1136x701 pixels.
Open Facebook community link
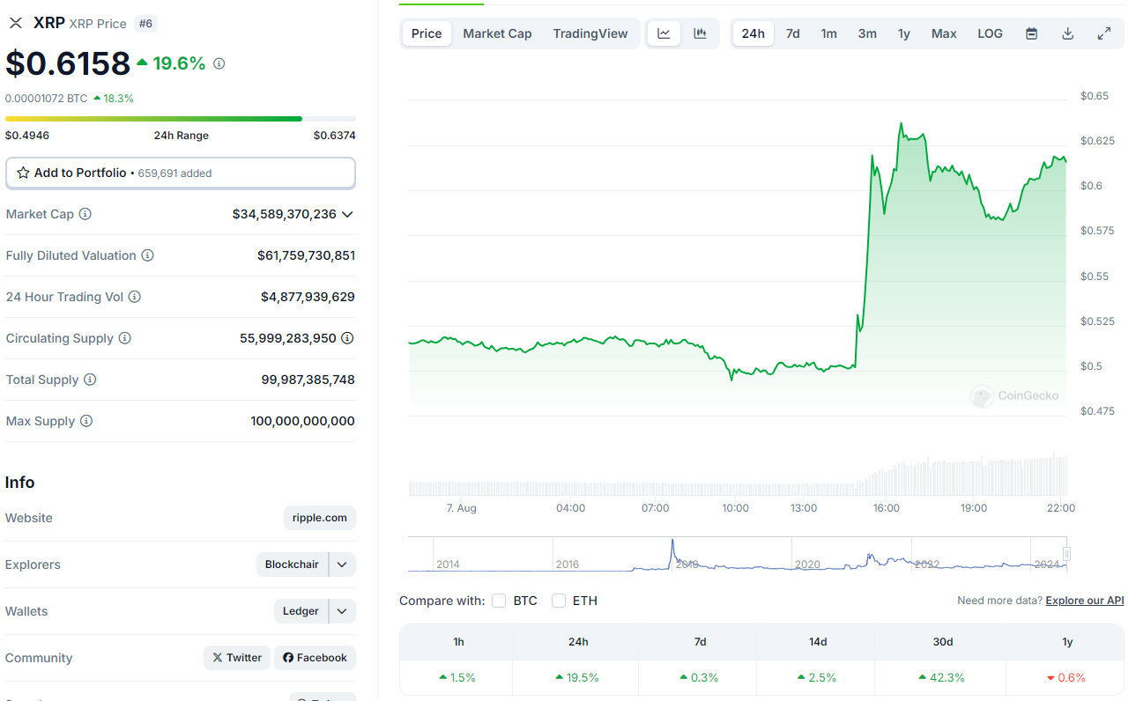315,658
